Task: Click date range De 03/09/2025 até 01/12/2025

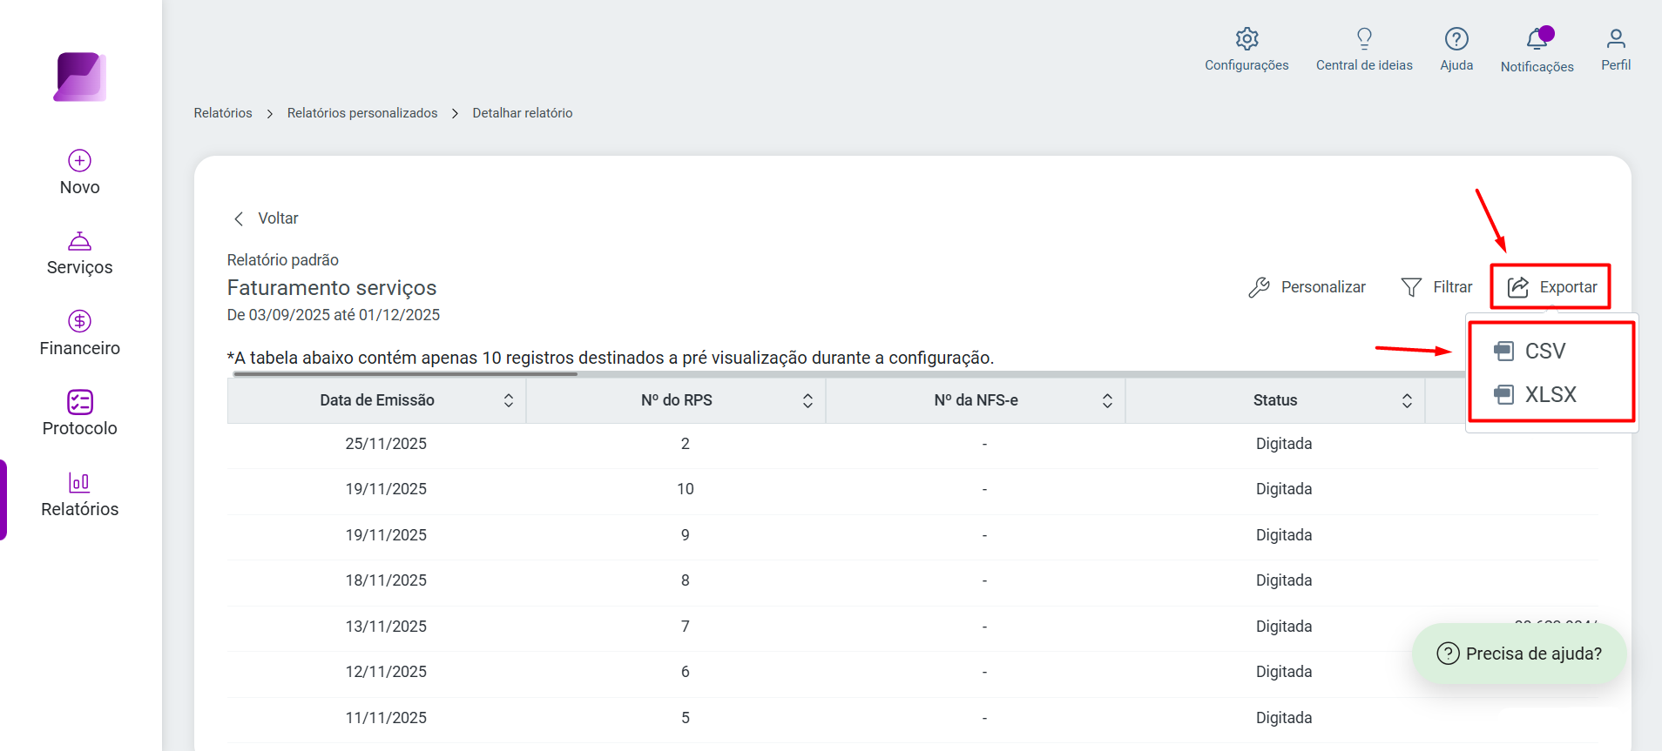Action: tap(334, 315)
